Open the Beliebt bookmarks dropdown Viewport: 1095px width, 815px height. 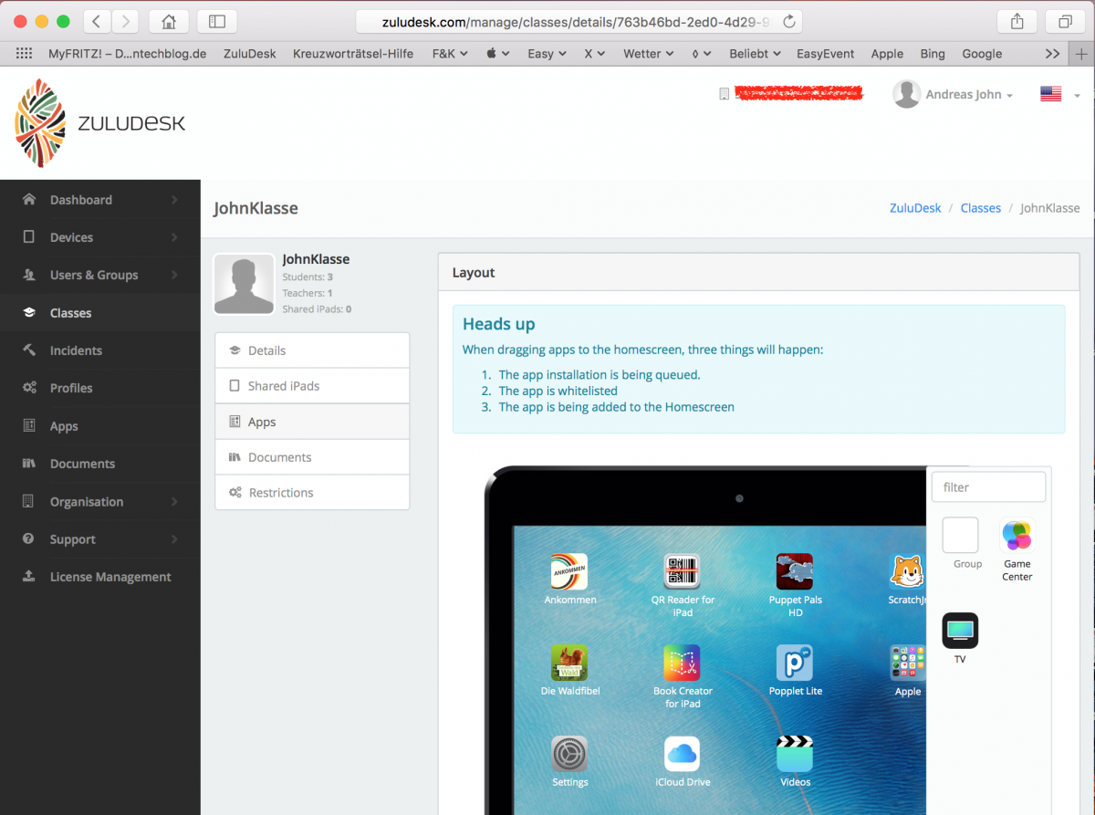[756, 54]
